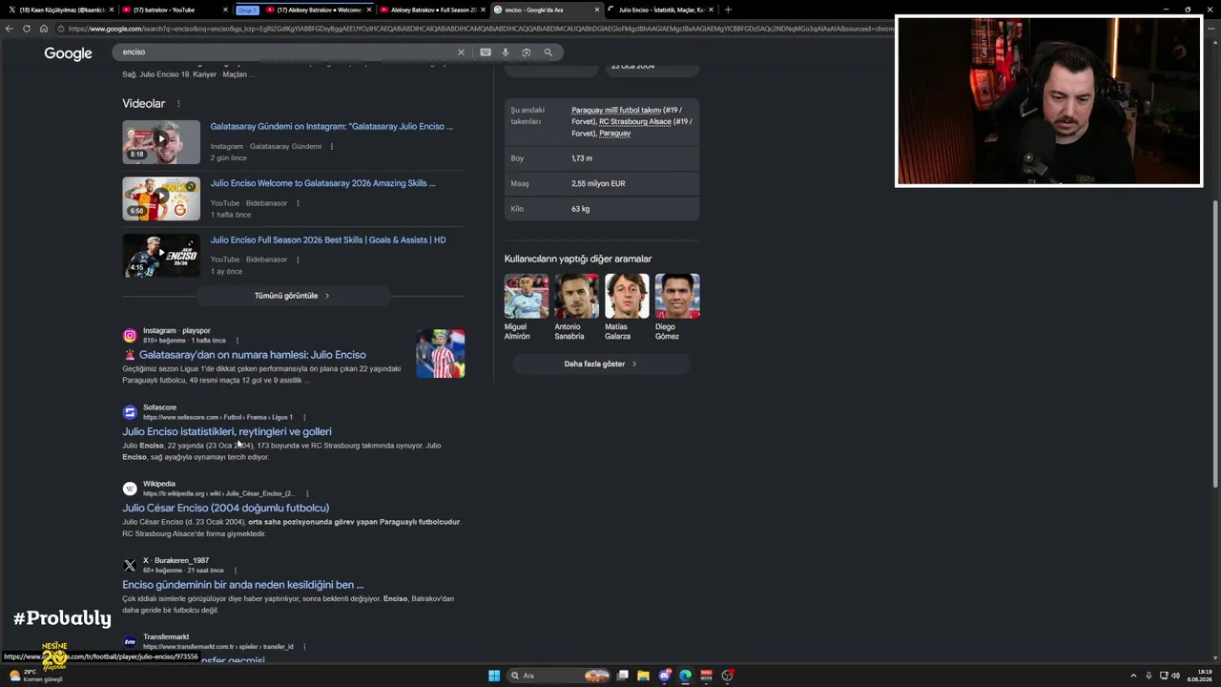Submit the search with the magnifier icon

pyautogui.click(x=548, y=52)
